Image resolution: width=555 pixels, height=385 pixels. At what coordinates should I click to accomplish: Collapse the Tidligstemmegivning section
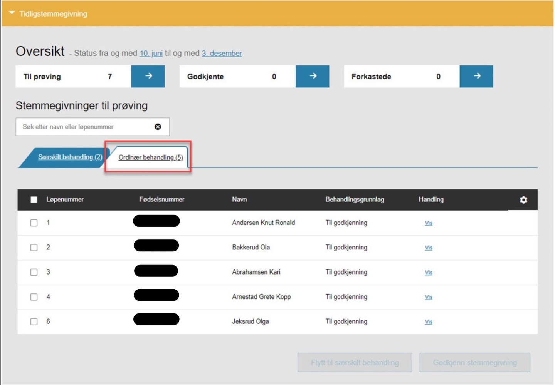click(x=12, y=13)
